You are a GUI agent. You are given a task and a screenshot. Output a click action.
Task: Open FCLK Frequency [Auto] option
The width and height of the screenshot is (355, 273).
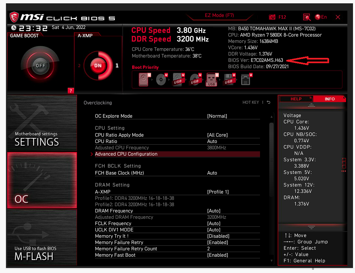click(x=177, y=223)
